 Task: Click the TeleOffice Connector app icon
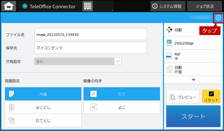tap(25, 6)
